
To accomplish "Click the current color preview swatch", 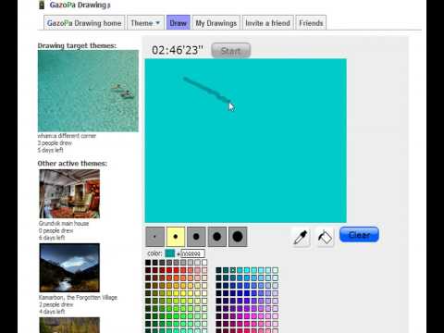I will pos(169,253).
